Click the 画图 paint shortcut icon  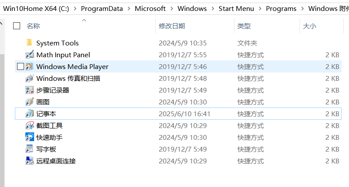pos(29,102)
